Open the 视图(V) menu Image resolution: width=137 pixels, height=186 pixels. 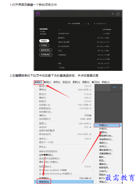pos(86,82)
